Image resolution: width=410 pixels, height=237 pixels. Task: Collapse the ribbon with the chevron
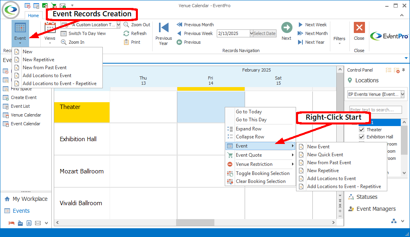402,16
